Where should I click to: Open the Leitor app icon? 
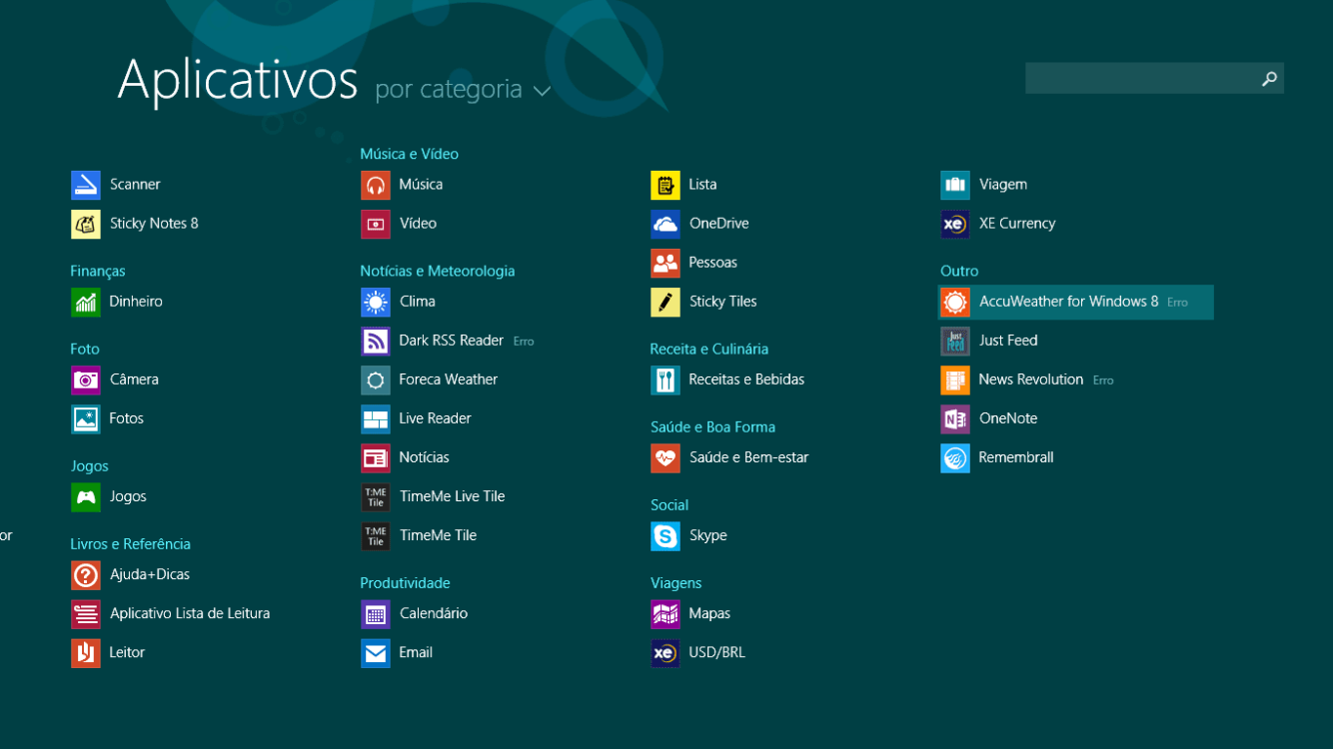coord(86,652)
